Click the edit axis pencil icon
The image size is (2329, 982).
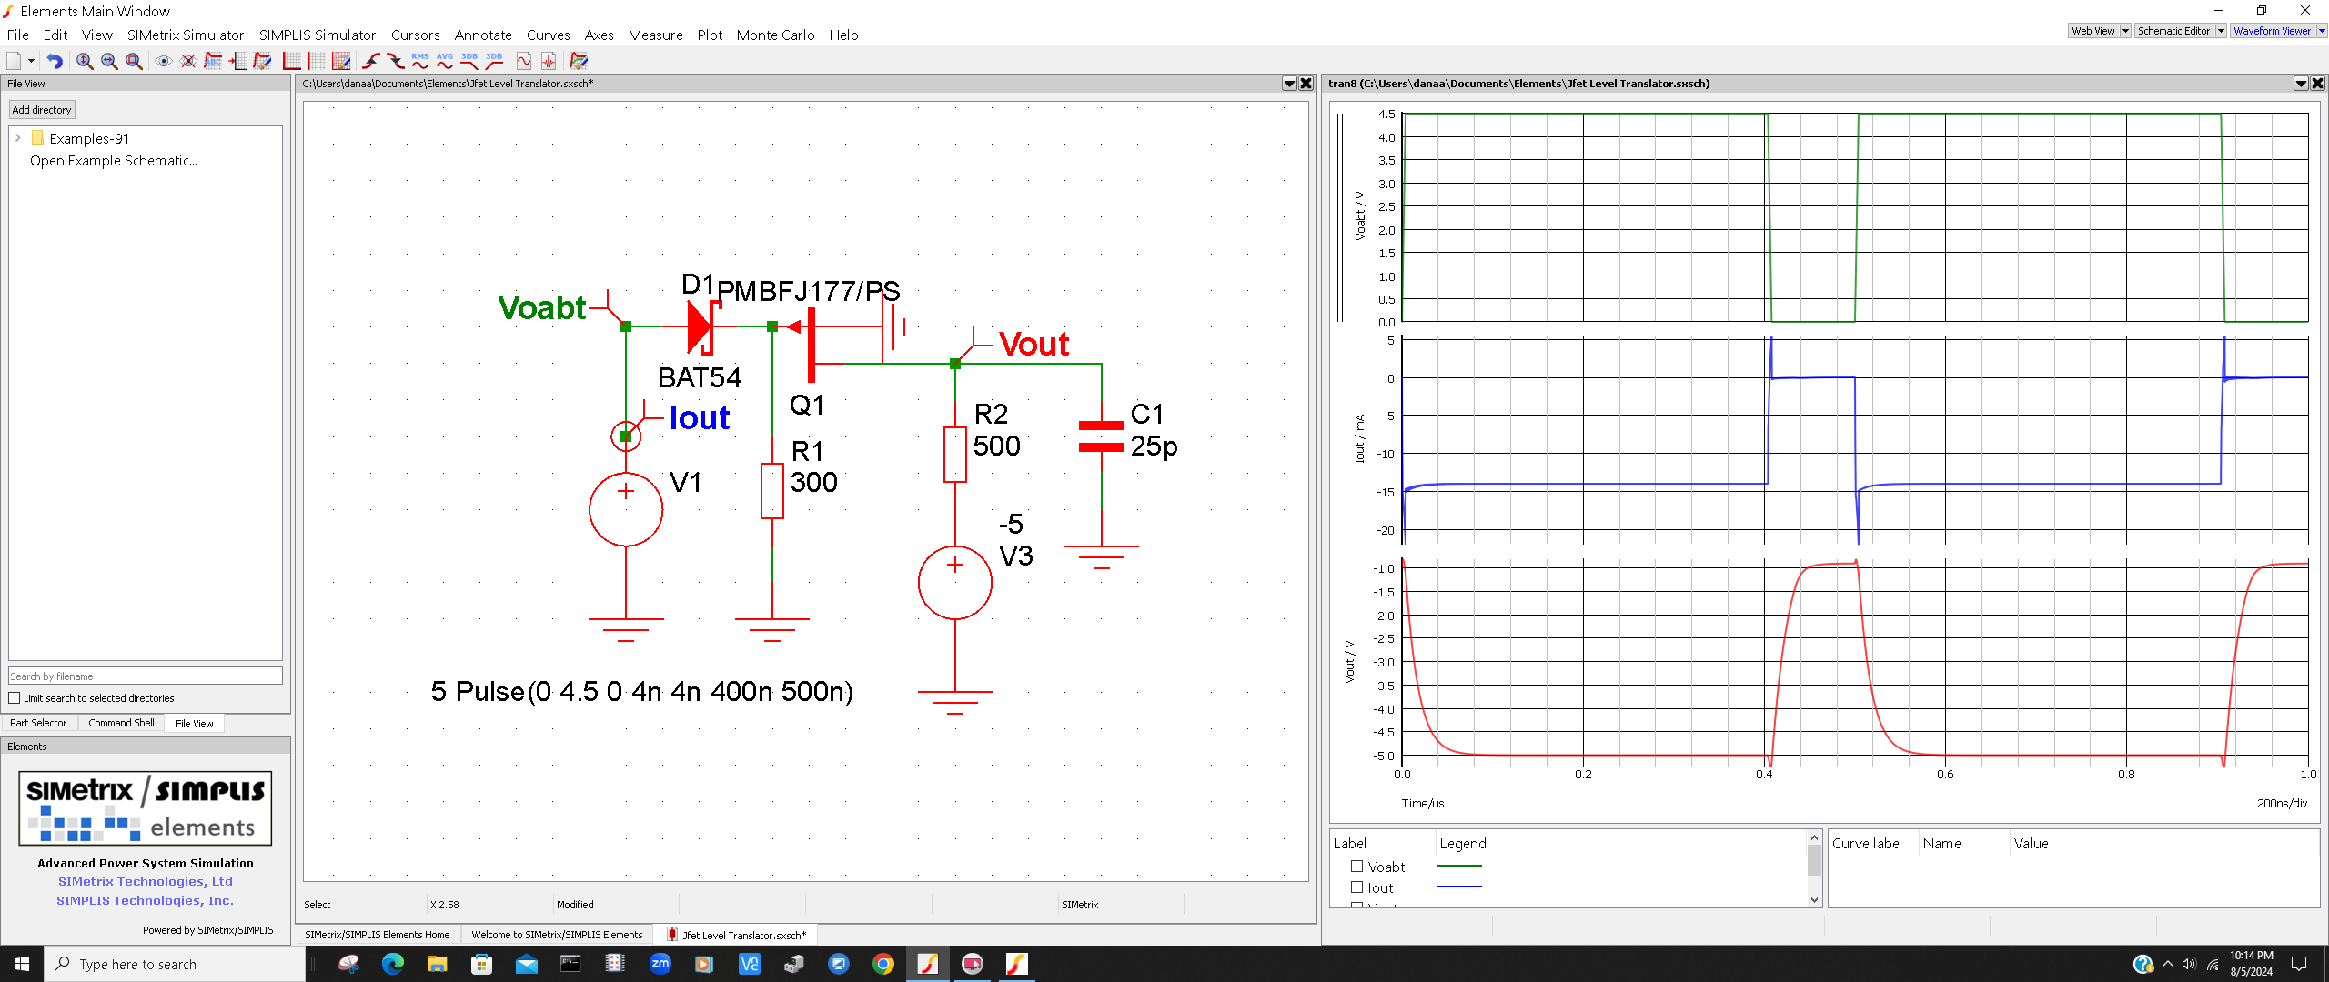tap(341, 61)
